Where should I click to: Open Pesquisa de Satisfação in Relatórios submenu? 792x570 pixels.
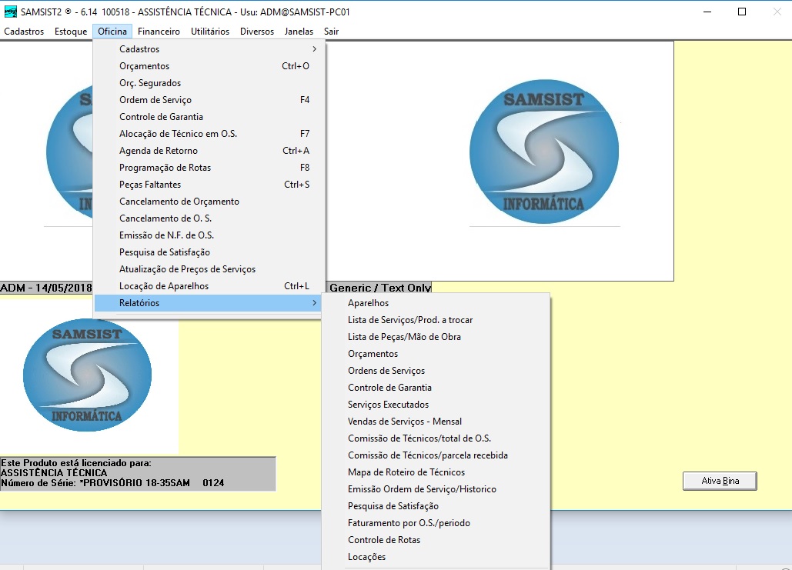click(436, 506)
